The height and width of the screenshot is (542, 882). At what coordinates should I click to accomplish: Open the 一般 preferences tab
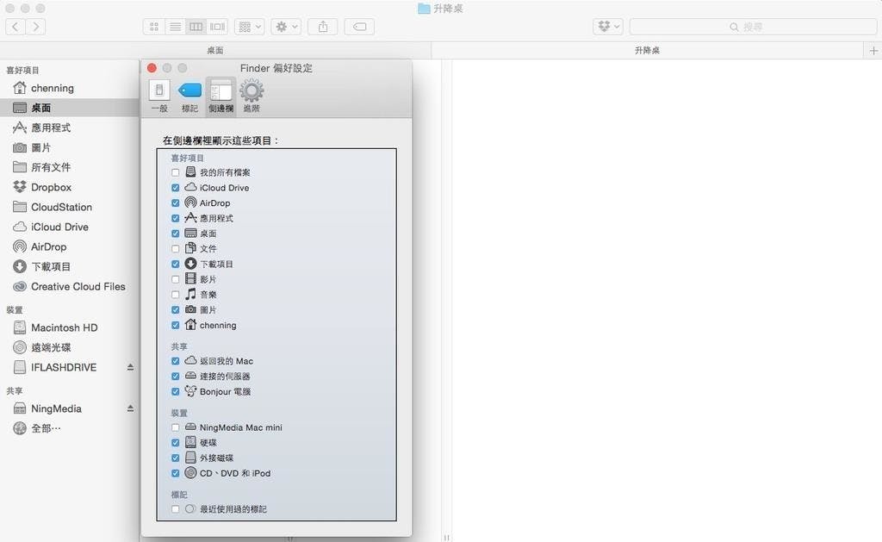(159, 96)
